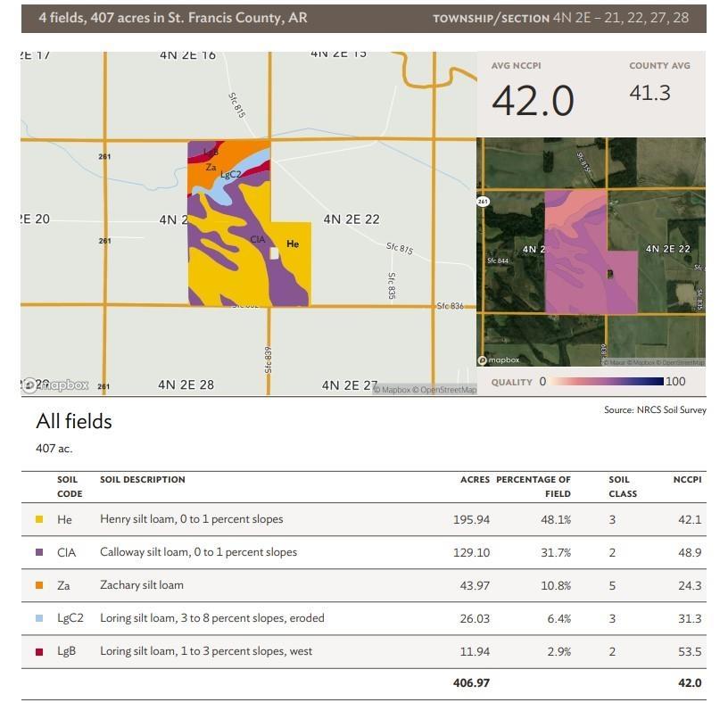
Task: Click the Sfc 839 road label on soil map
Action: coord(268,359)
